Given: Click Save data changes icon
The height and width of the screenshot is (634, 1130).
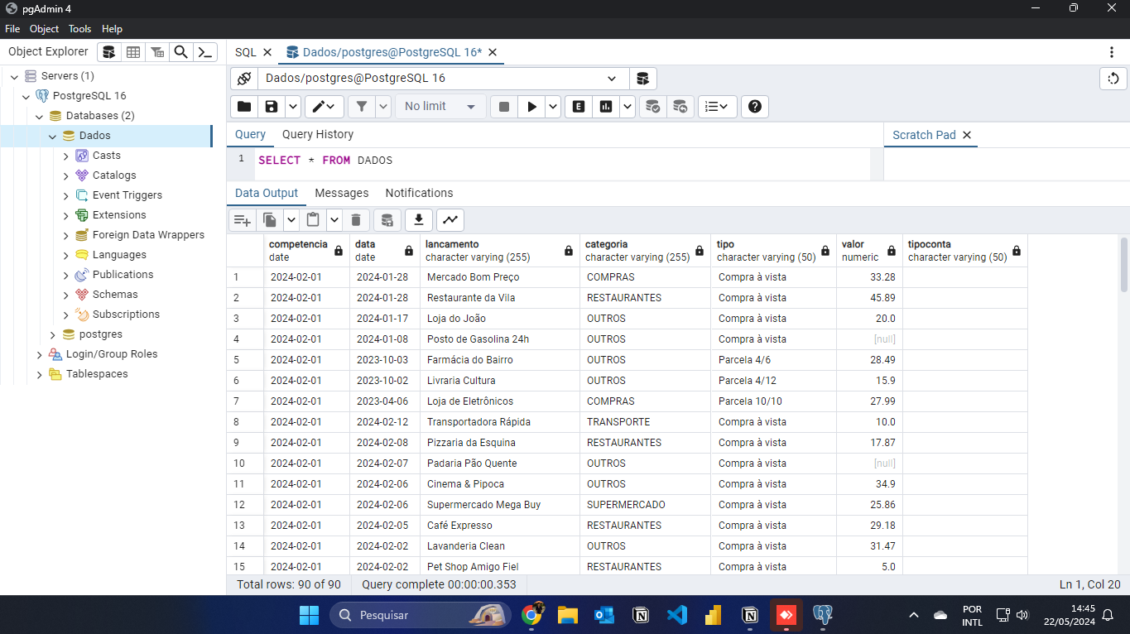Looking at the screenshot, I should [x=387, y=219].
